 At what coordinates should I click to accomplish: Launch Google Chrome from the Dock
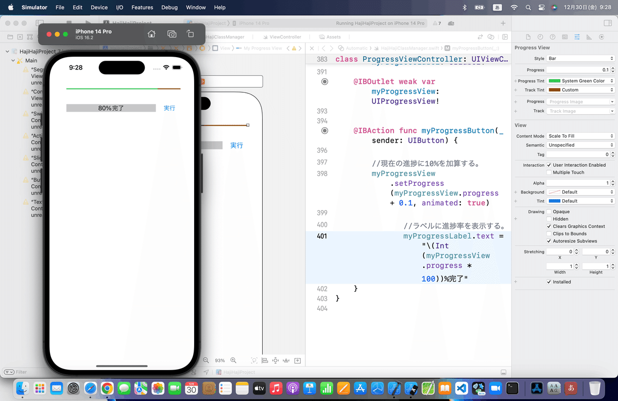[107, 388]
